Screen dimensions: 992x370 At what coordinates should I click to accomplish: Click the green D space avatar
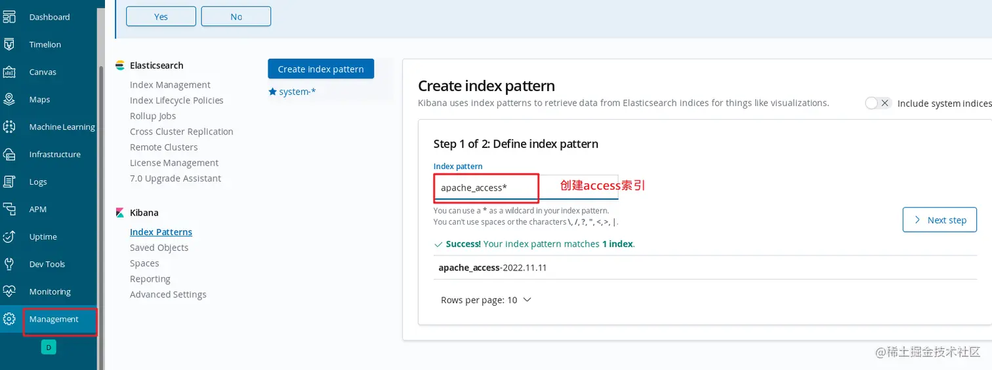(49, 347)
